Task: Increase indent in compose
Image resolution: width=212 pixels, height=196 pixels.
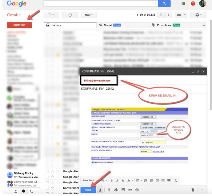Action: [163, 180]
